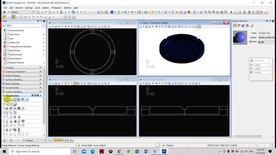Screen dimensions: 276x155
Task: Toggle view 6 button in view groups
Action: click(x=67, y=140)
